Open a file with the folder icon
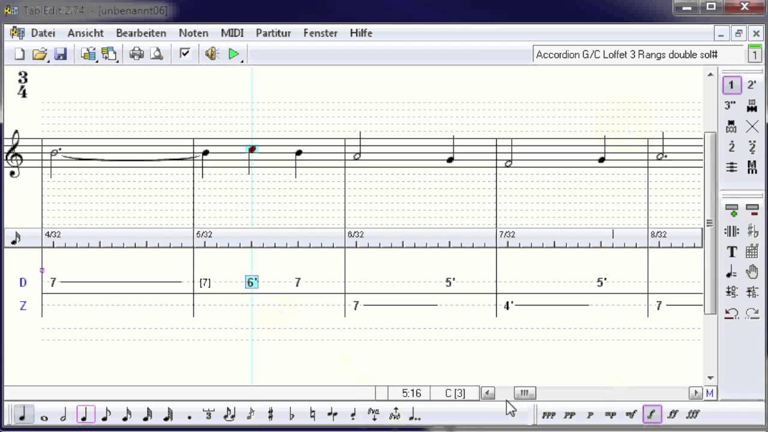This screenshot has width=768, height=432. (x=40, y=55)
